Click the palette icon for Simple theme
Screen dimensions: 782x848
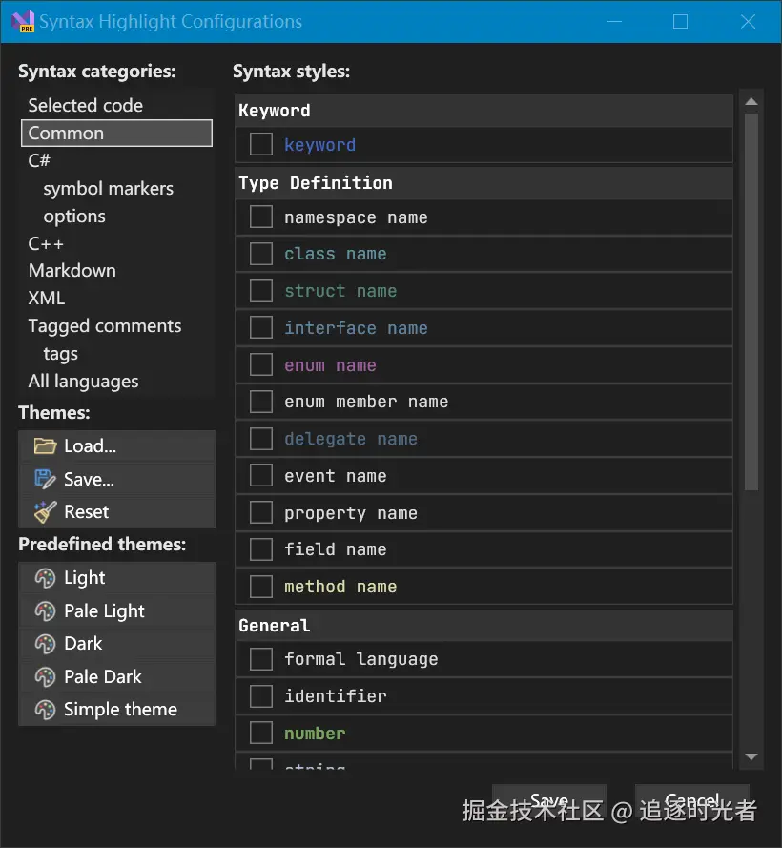click(x=45, y=710)
